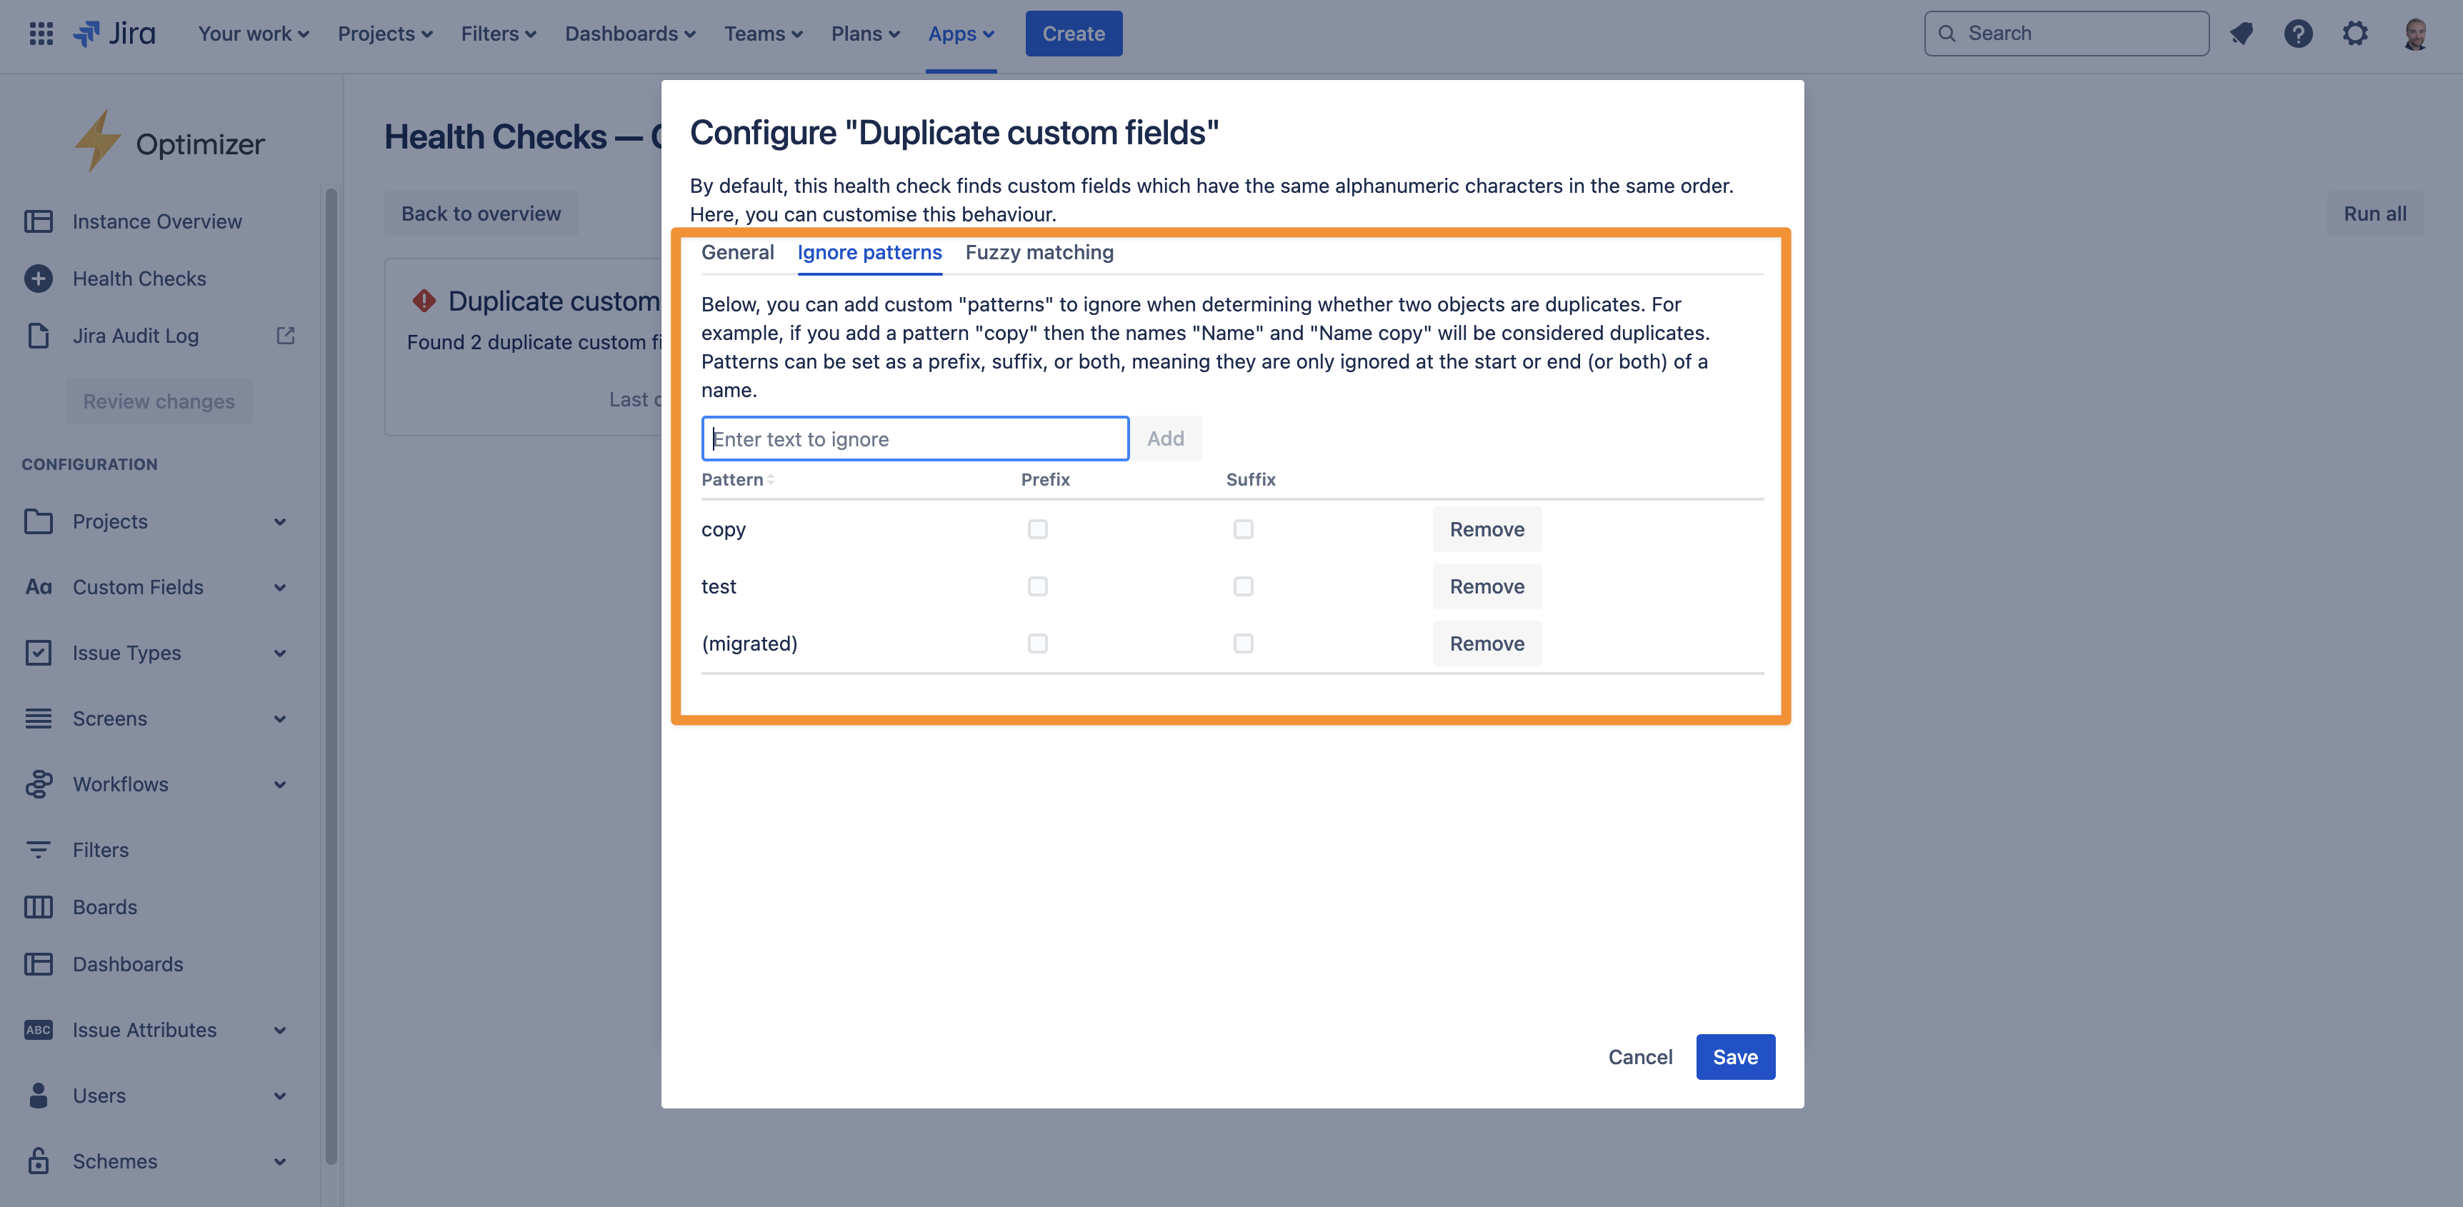Enable the Prefix checkbox for copy pattern
This screenshot has height=1207, width=2463.
(1037, 529)
